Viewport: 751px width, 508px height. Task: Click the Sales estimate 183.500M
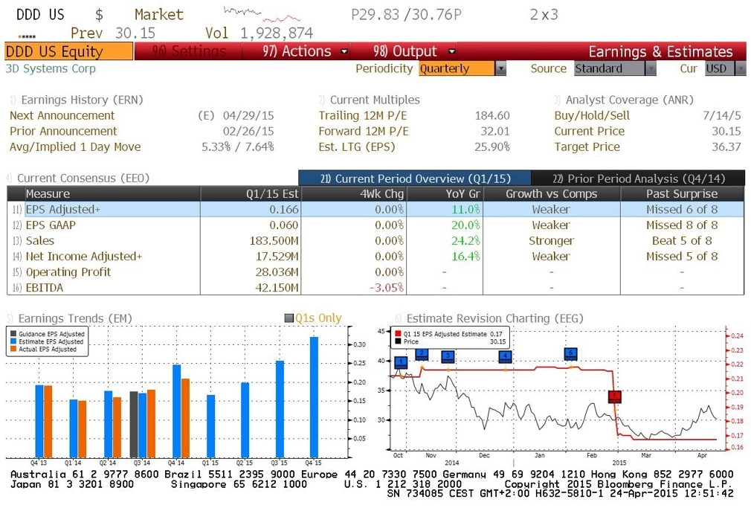click(274, 240)
